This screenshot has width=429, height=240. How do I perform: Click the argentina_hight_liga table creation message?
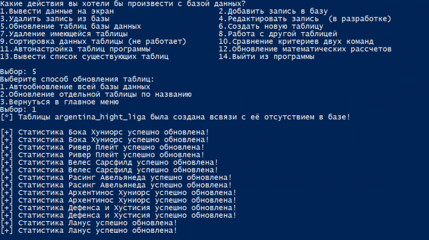tap(175, 117)
